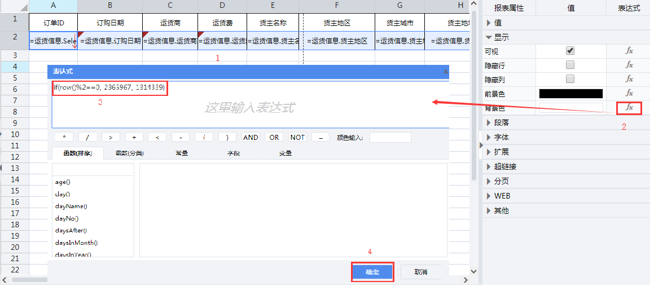This screenshot has height=286, width=654.
Task: Expand the 超链接 property section
Action: (x=489, y=166)
